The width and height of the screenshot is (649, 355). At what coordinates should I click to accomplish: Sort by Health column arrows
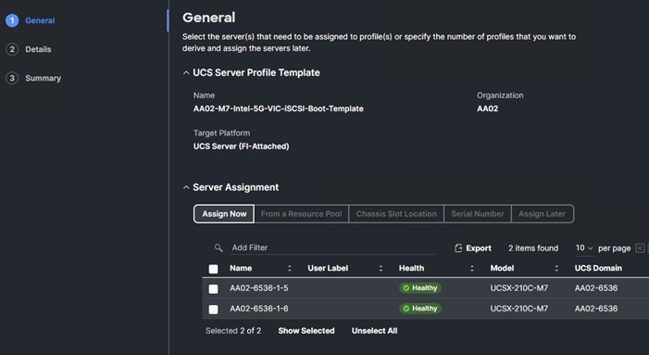(471, 269)
